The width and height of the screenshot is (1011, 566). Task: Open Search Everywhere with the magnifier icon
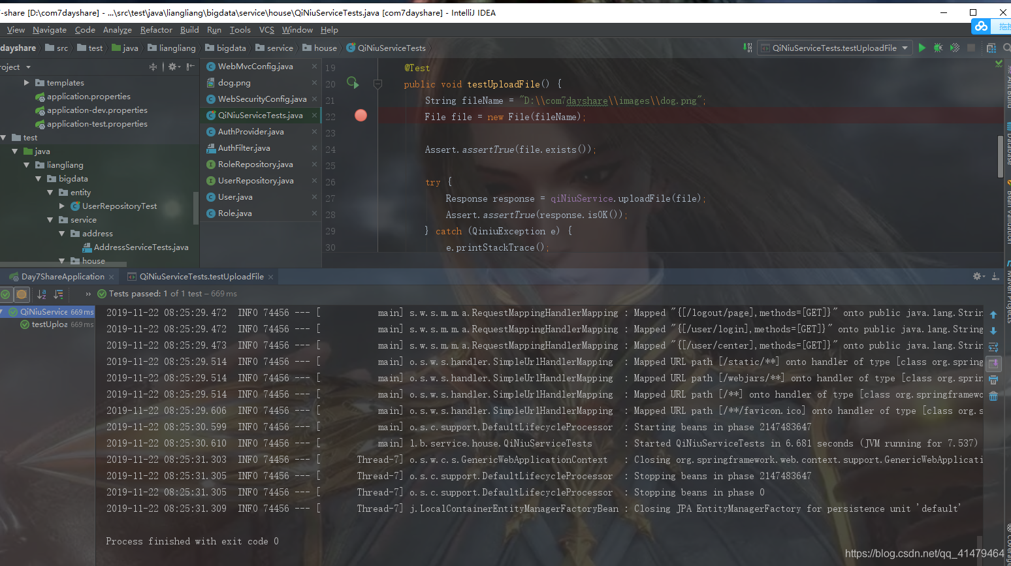(x=1008, y=48)
